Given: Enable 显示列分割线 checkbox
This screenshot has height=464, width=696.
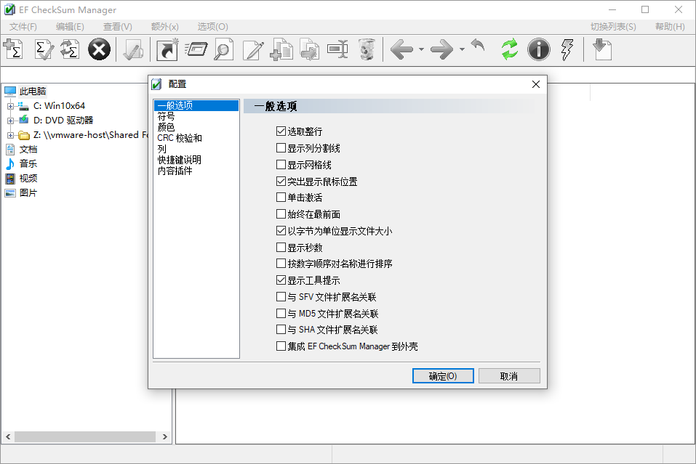Looking at the screenshot, I should 281,148.
